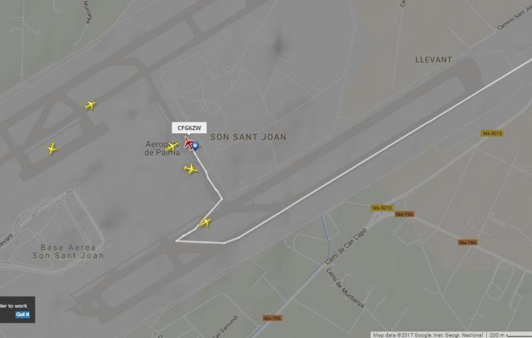Click the Ma-19A badge beside lower Ma-5013
This screenshot has height=338, width=532.
pyautogui.click(x=404, y=214)
